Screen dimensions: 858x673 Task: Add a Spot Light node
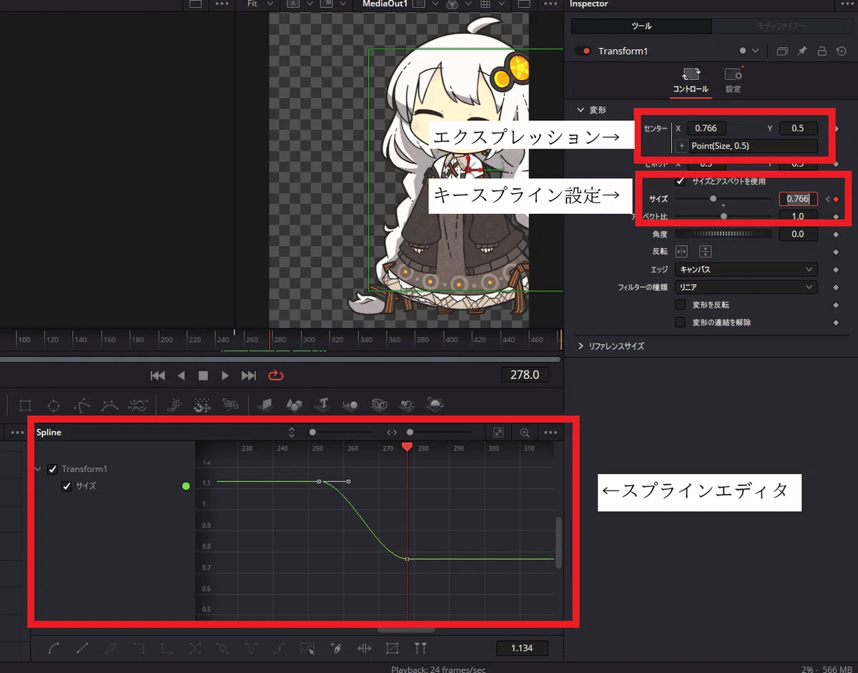point(407,406)
